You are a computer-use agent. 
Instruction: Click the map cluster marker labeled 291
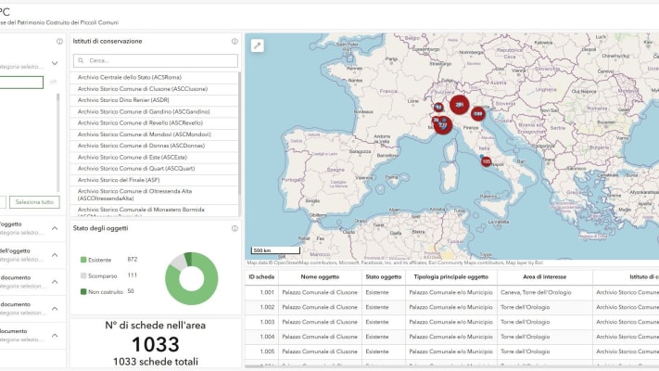(x=460, y=105)
